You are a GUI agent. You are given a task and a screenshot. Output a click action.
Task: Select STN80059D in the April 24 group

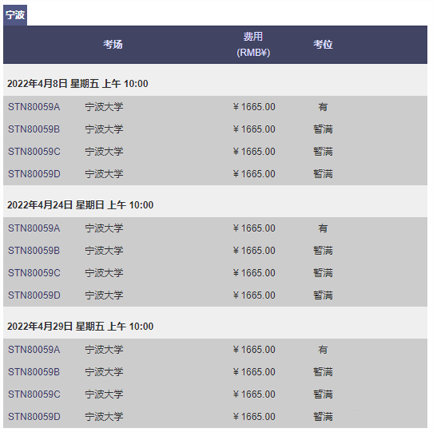[34, 296]
